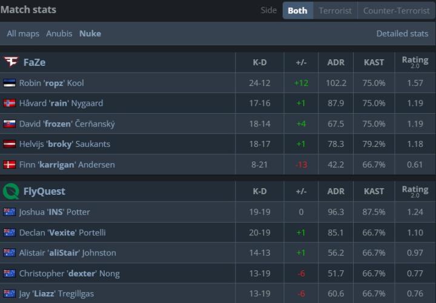Viewport: 436px width, 303px height.
Task: Click the FlyQuest team logo icon
Action: 11,192
